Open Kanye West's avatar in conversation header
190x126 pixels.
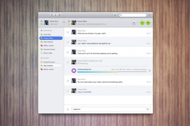coord(74,23)
